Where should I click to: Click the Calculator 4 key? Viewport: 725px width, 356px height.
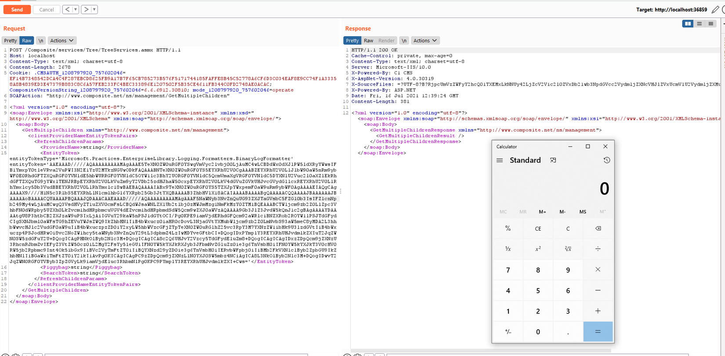pos(508,290)
